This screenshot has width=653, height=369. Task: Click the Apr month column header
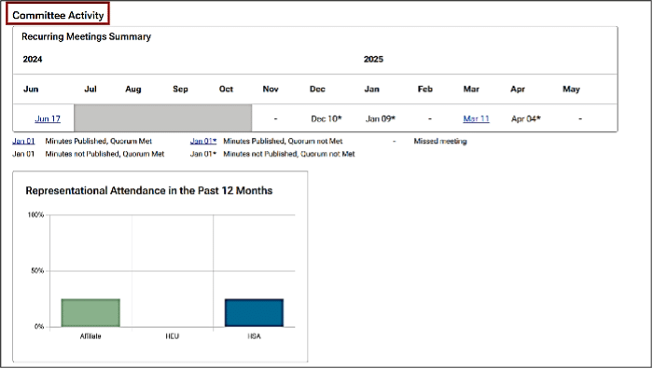(x=518, y=89)
